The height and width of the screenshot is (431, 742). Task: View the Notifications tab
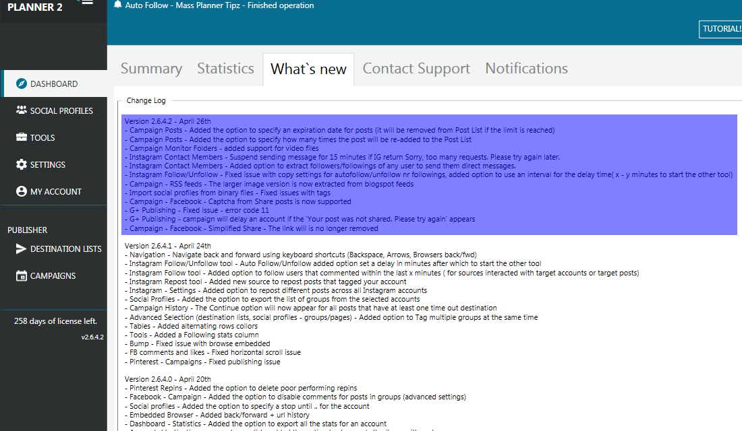526,68
